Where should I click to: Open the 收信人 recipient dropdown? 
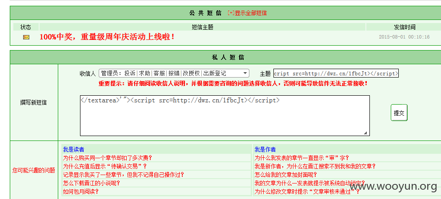pos(174,74)
